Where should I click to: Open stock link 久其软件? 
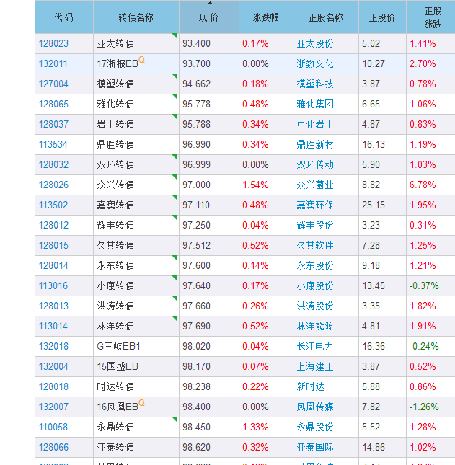point(315,245)
